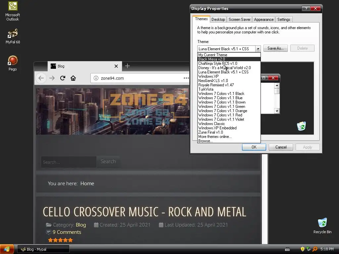This screenshot has height=254, width=339.
Task: Select Browse... entry in theme list
Action: click(x=229, y=141)
